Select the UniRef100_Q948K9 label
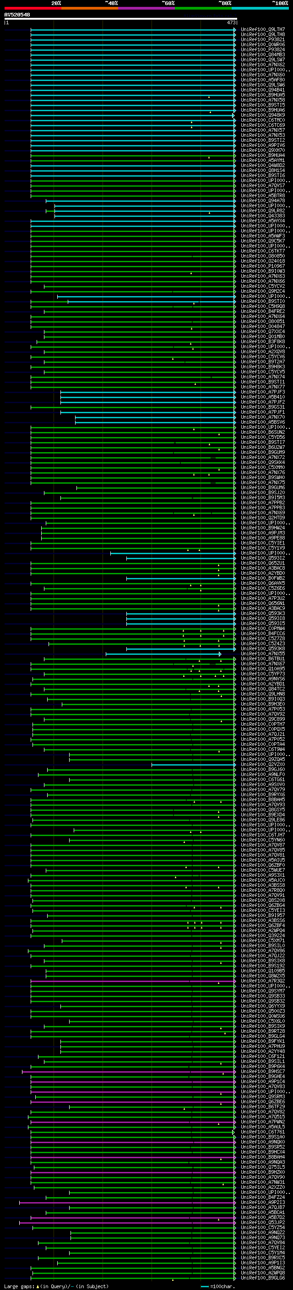 pos(262,115)
